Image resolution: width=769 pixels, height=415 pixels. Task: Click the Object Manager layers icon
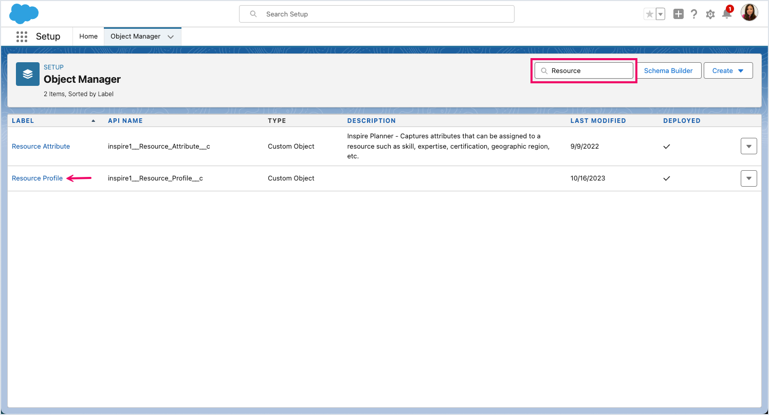click(x=28, y=74)
